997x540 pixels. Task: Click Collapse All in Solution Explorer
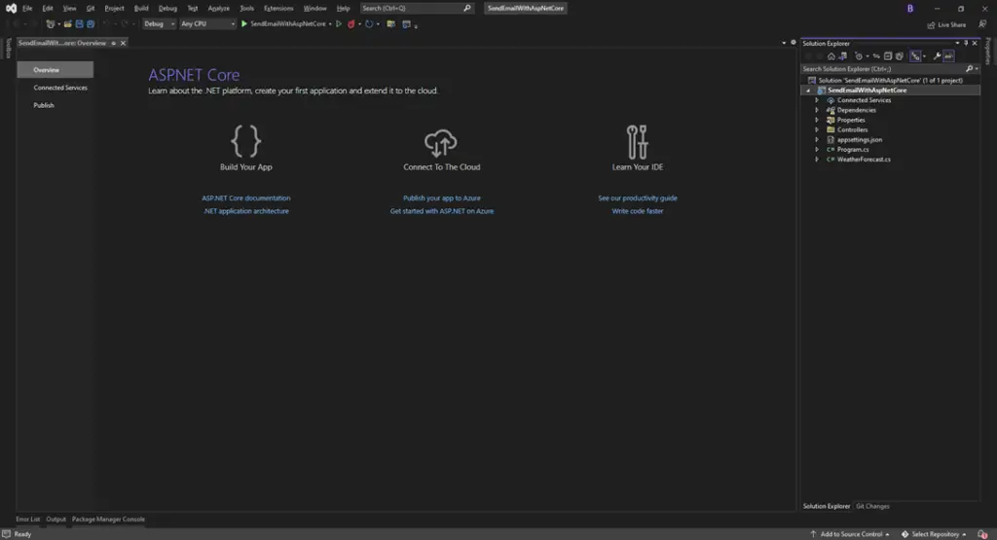click(888, 55)
